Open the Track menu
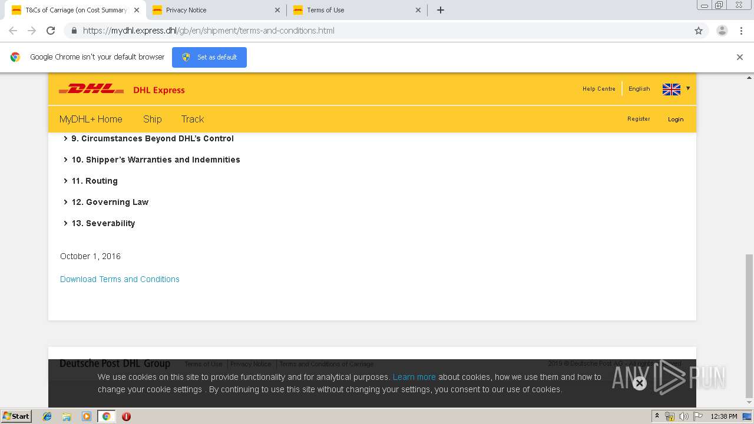The image size is (754, 424). tap(192, 119)
